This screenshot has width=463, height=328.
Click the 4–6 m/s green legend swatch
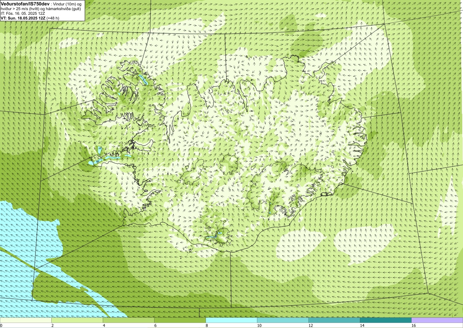(x=128, y=320)
